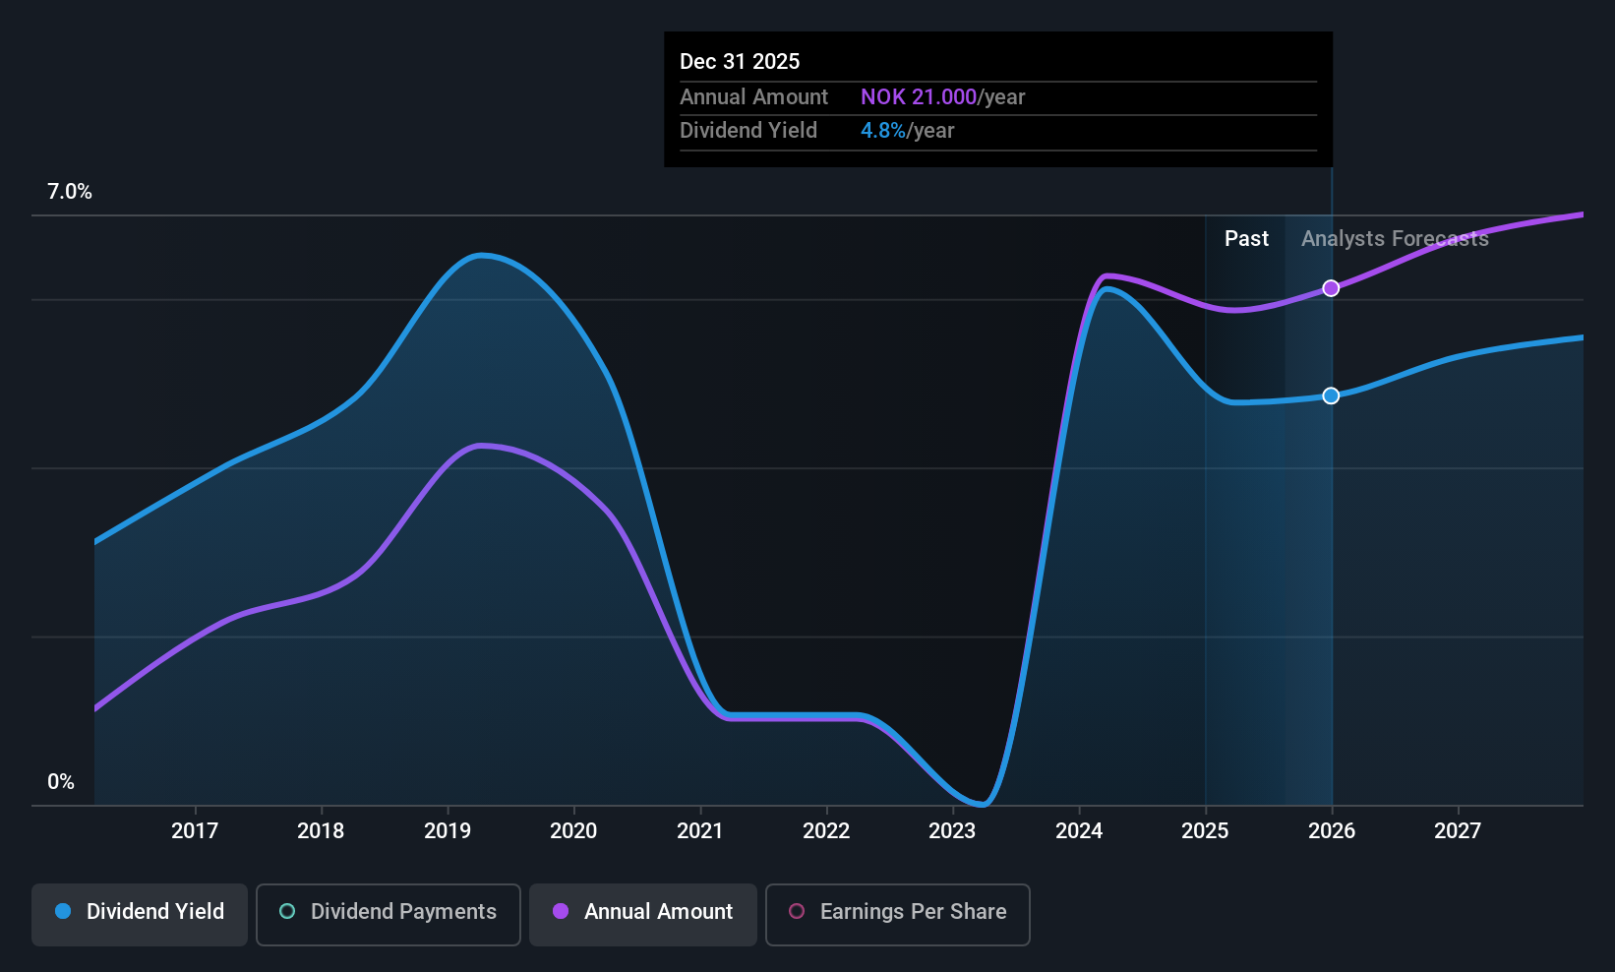Select the 2017 x-axis label

[x=195, y=830]
